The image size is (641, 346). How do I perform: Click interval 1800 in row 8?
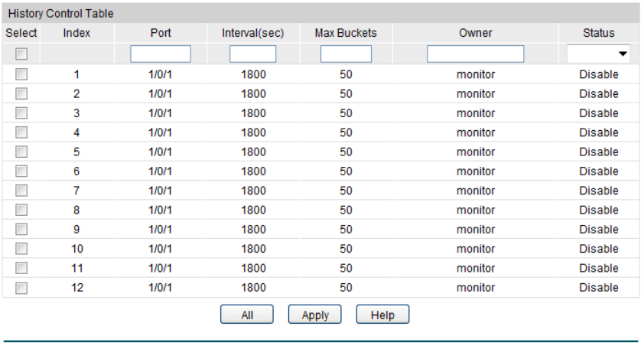(x=253, y=210)
